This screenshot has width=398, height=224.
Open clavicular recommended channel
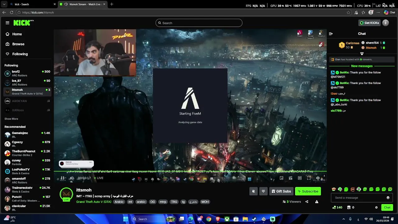point(27,208)
